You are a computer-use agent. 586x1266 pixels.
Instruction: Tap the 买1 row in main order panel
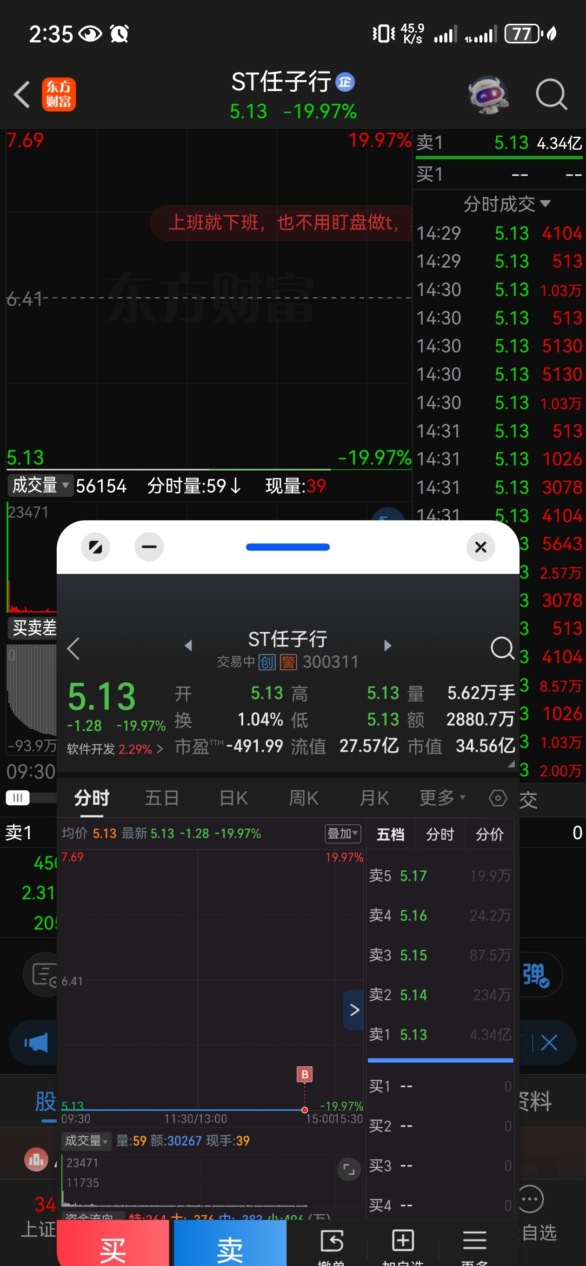[499, 175]
